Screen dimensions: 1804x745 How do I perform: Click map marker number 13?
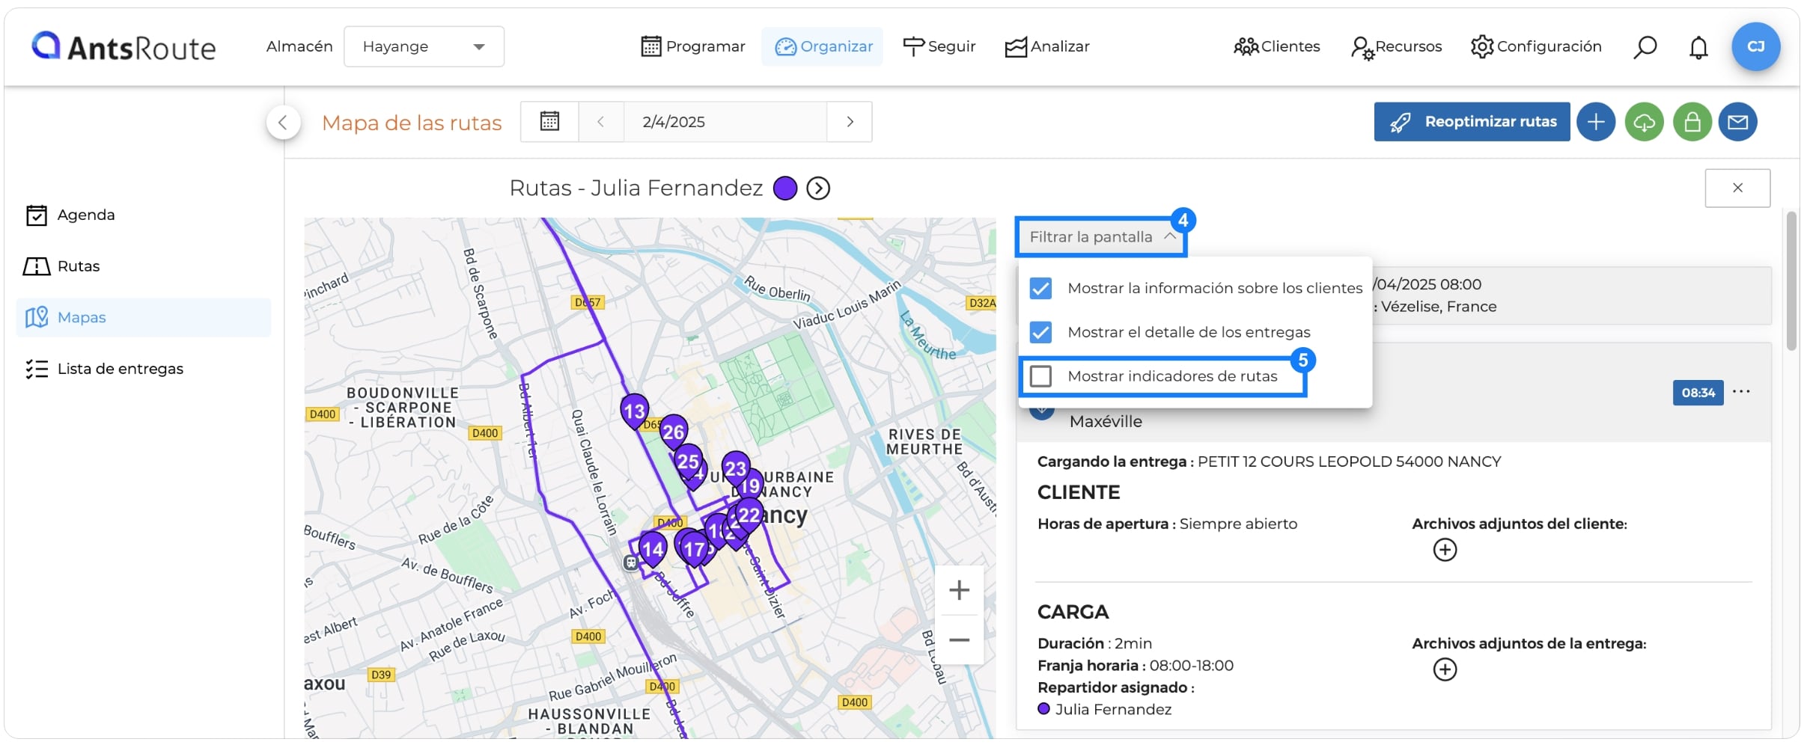click(x=634, y=410)
